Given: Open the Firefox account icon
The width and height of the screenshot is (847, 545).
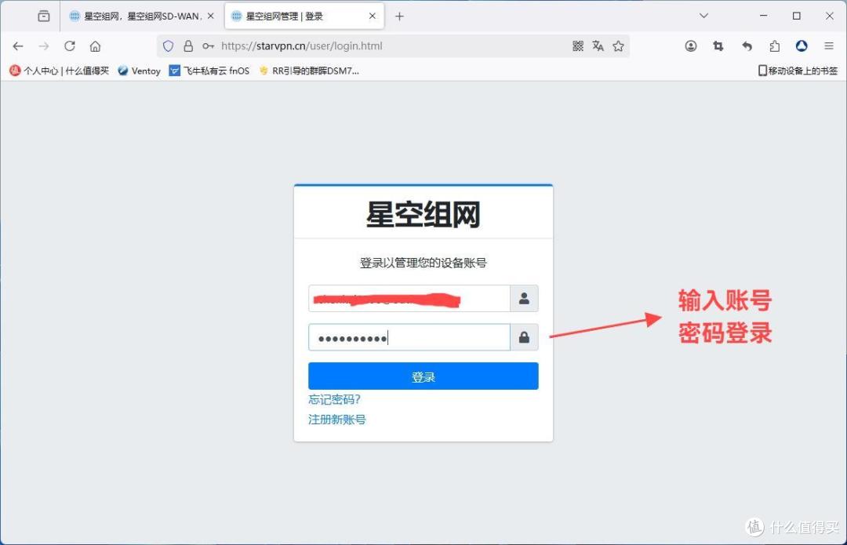Looking at the screenshot, I should coord(691,46).
